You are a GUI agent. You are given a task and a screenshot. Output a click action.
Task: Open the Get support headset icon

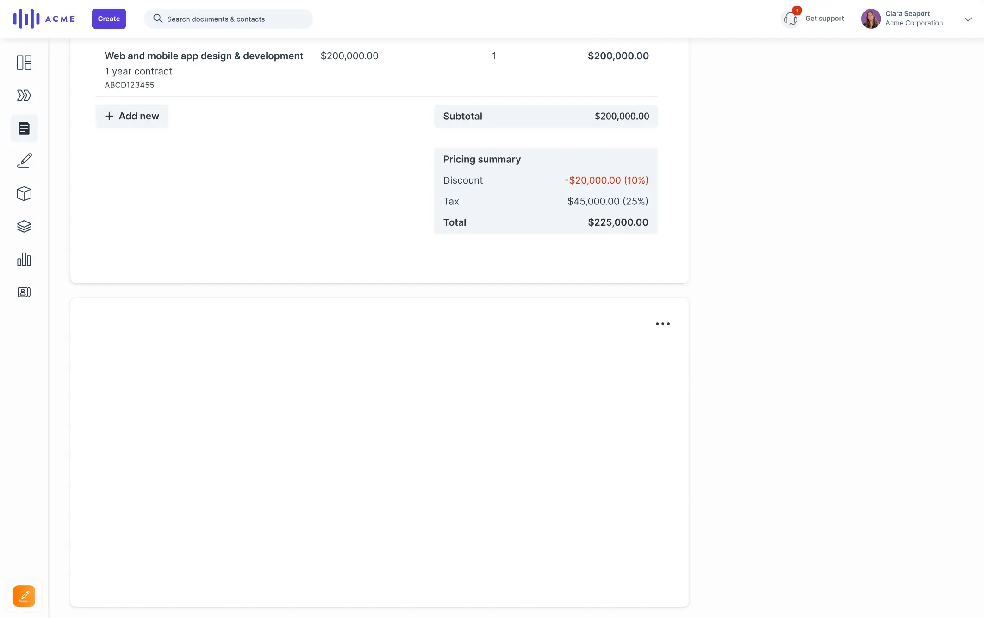point(790,19)
